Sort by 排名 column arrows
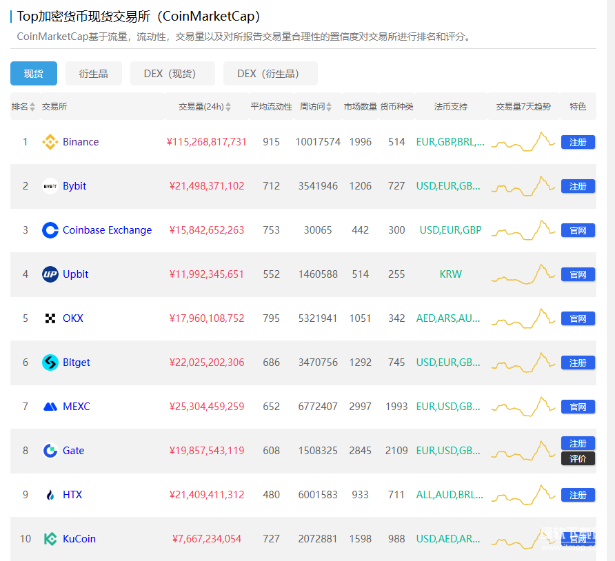The image size is (615, 561). [32, 107]
